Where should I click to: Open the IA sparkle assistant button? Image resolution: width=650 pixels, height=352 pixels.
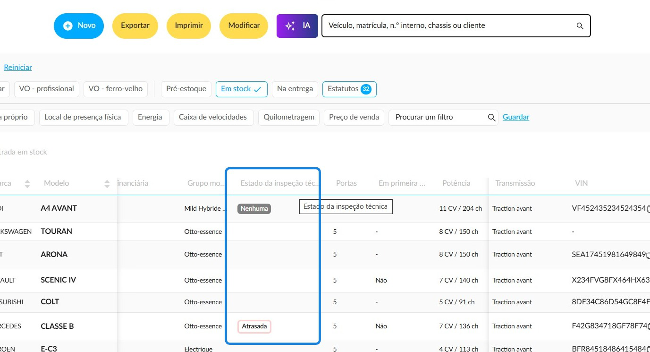pyautogui.click(x=297, y=26)
